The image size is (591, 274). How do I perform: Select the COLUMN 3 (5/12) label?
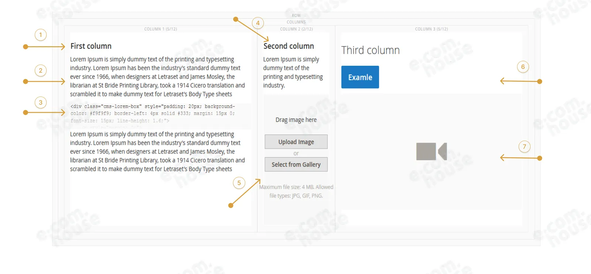431,29
